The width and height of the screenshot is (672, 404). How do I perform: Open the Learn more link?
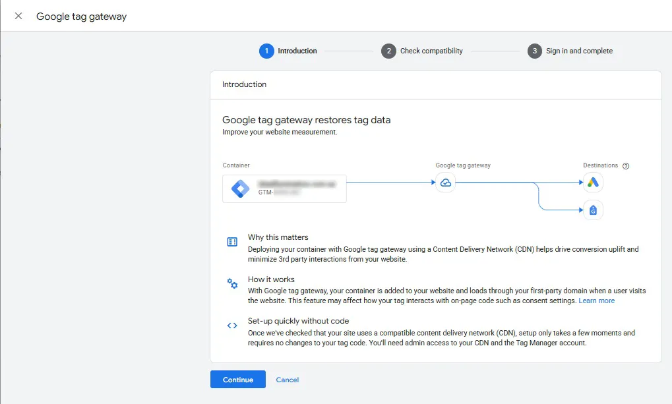tap(597, 301)
